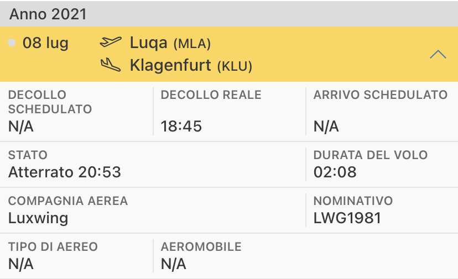Click the Tipo di Aereo N/A value
Screen dimensions: 458x279
[21, 264]
